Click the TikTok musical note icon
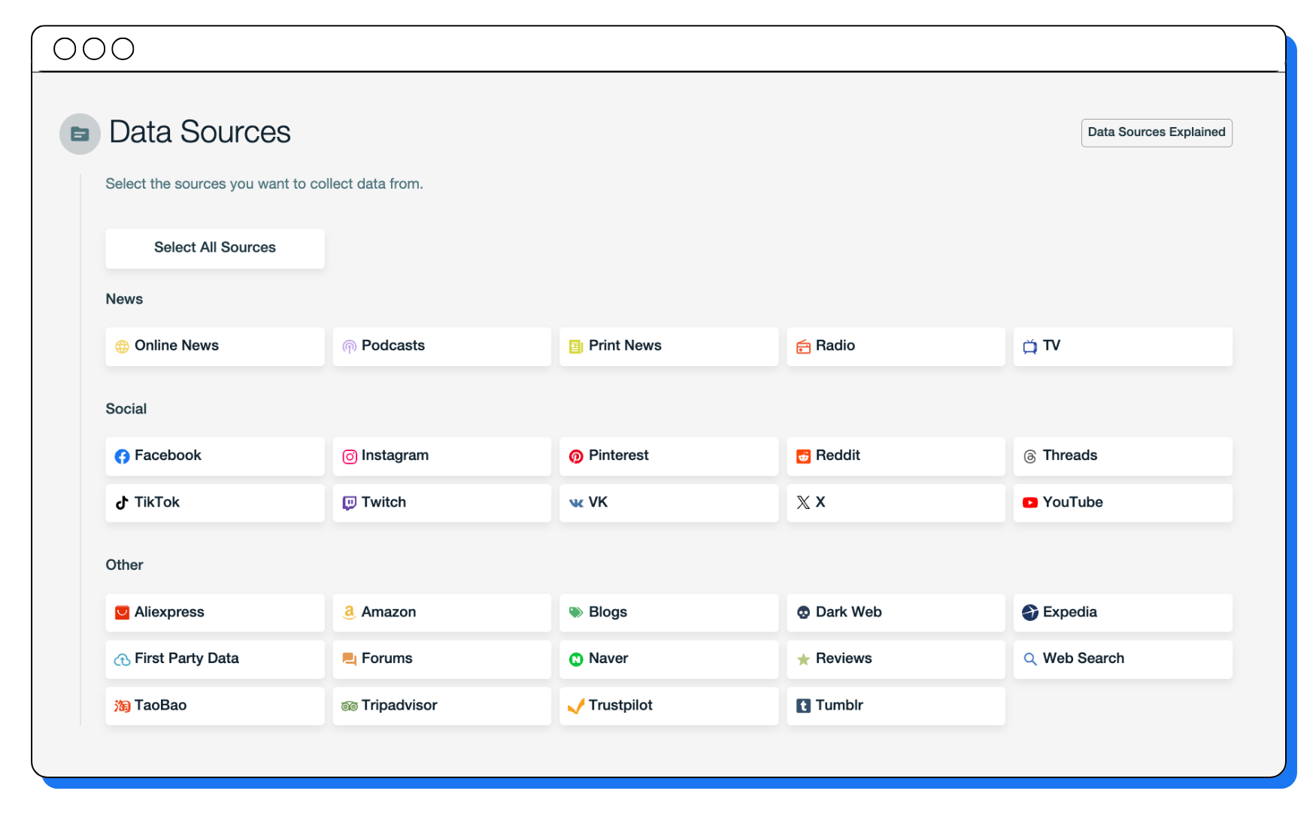 pos(123,502)
